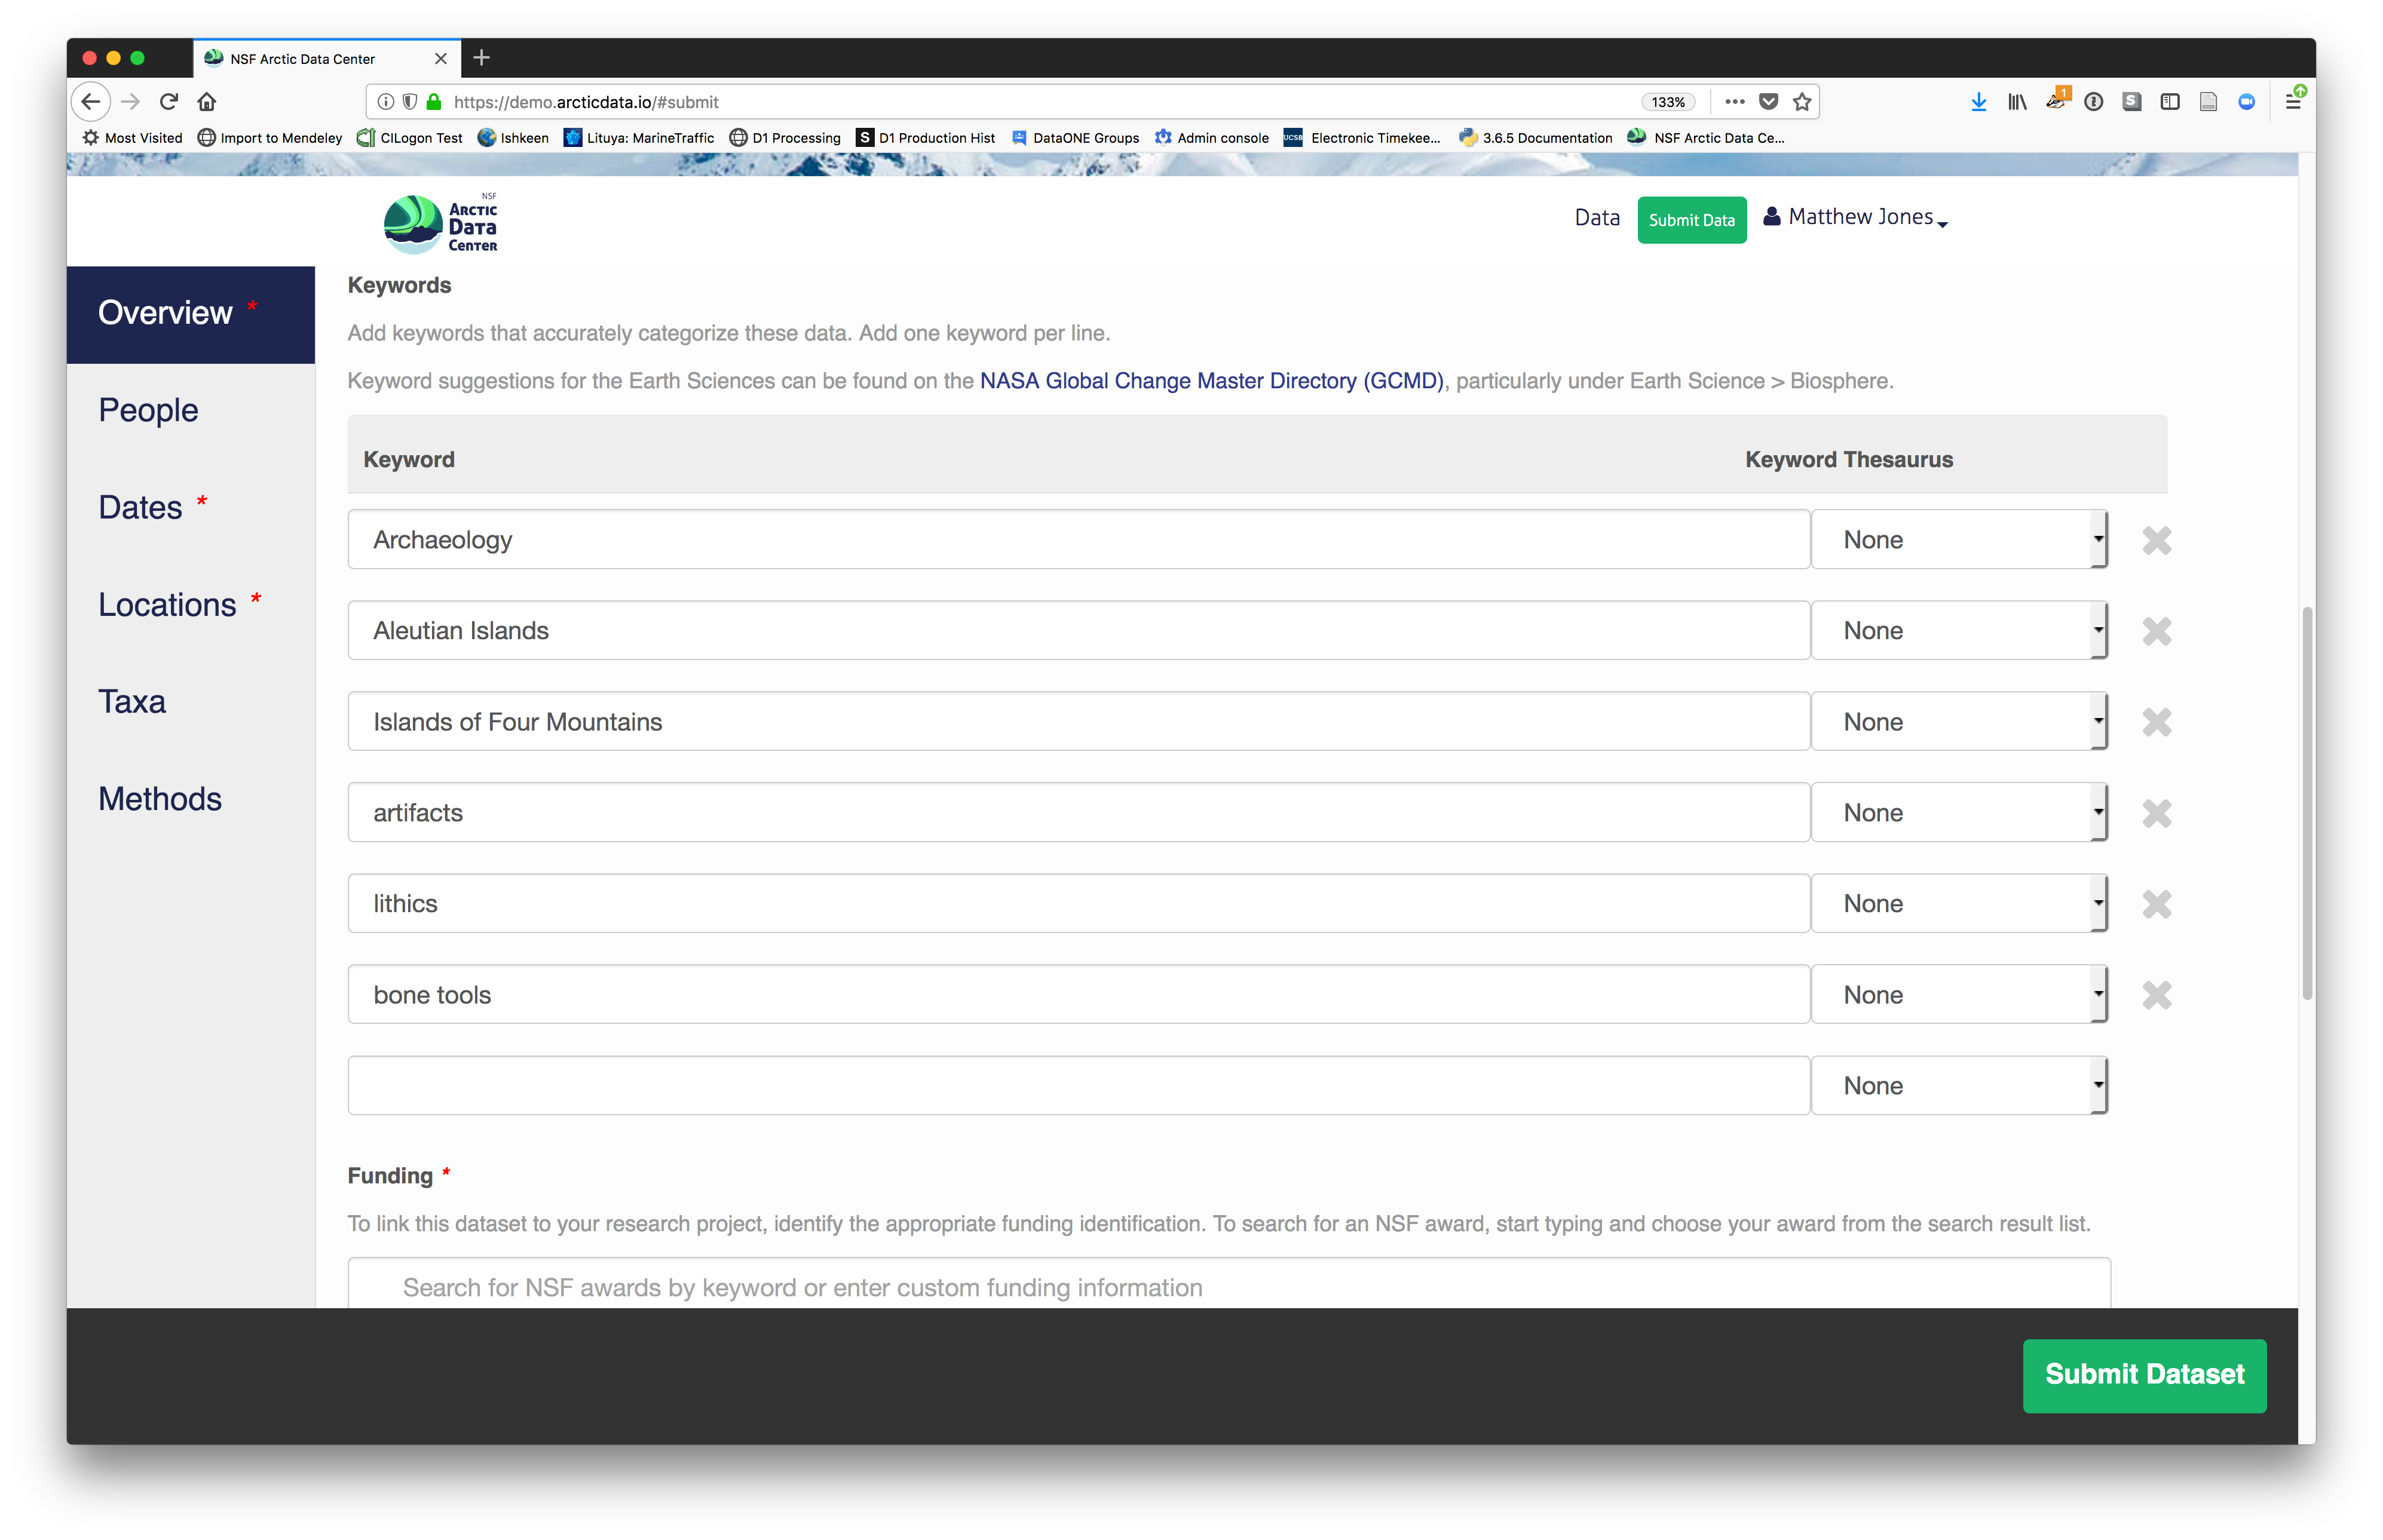Image resolution: width=2383 pixels, height=1540 pixels.
Task: Save to Pocket icon in address bar
Action: [x=1768, y=102]
